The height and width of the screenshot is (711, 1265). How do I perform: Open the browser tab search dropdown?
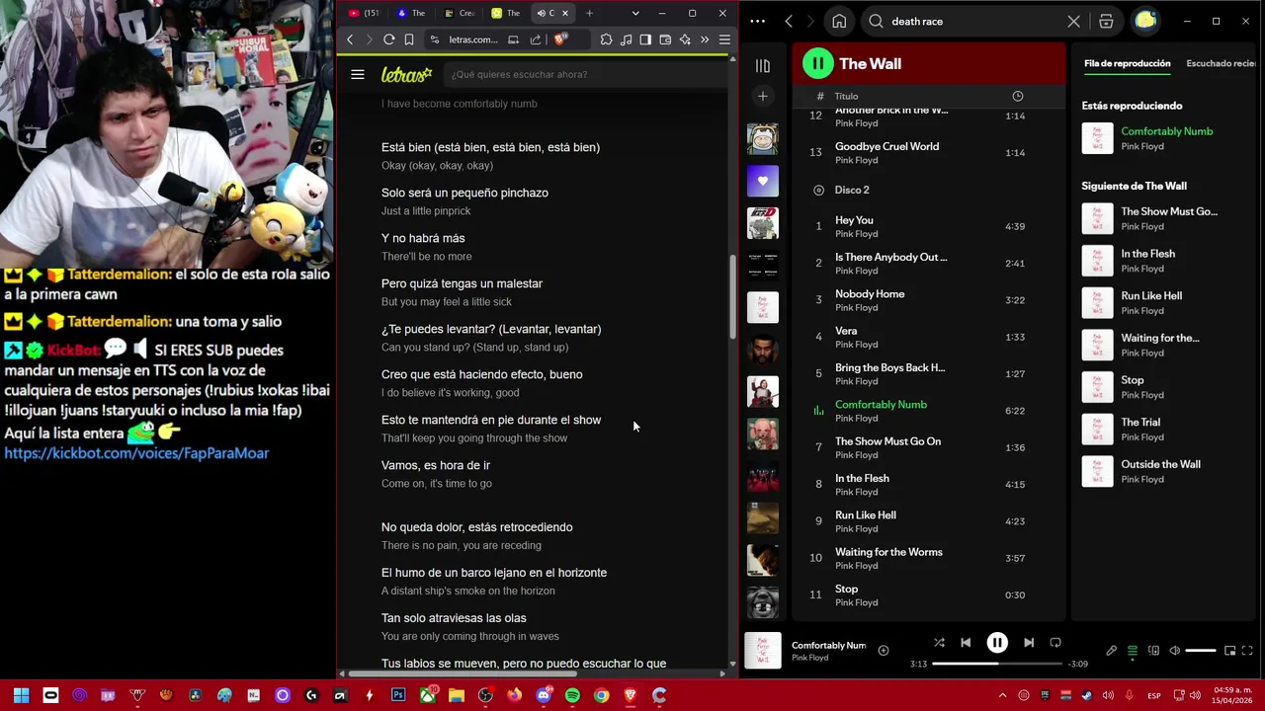635,13
